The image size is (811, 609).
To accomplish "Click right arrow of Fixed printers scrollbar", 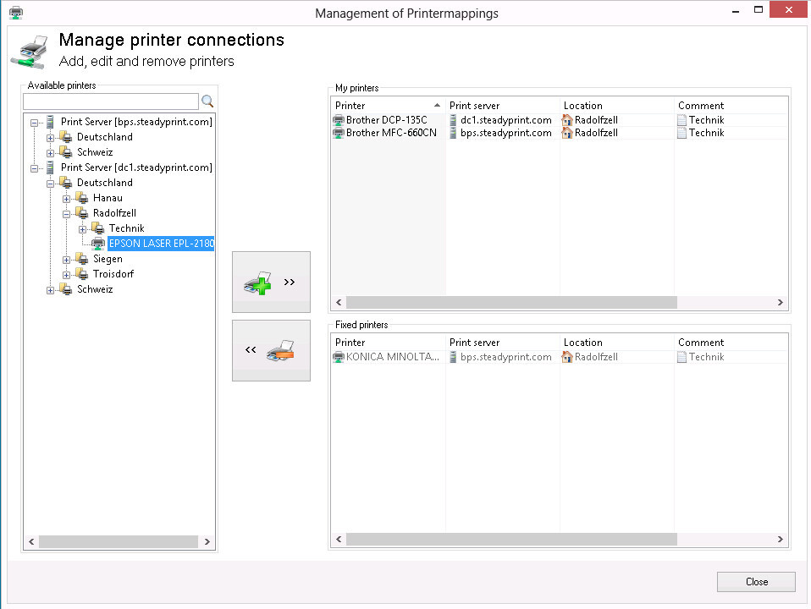I will tap(781, 539).
